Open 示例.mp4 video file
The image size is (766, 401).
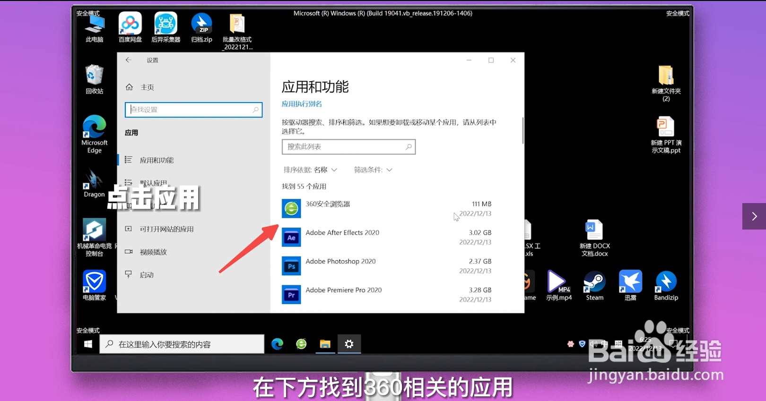point(559,285)
